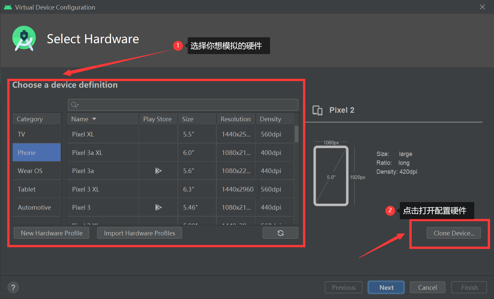Click the Next button
Image resolution: width=494 pixels, height=299 pixels.
point(386,287)
